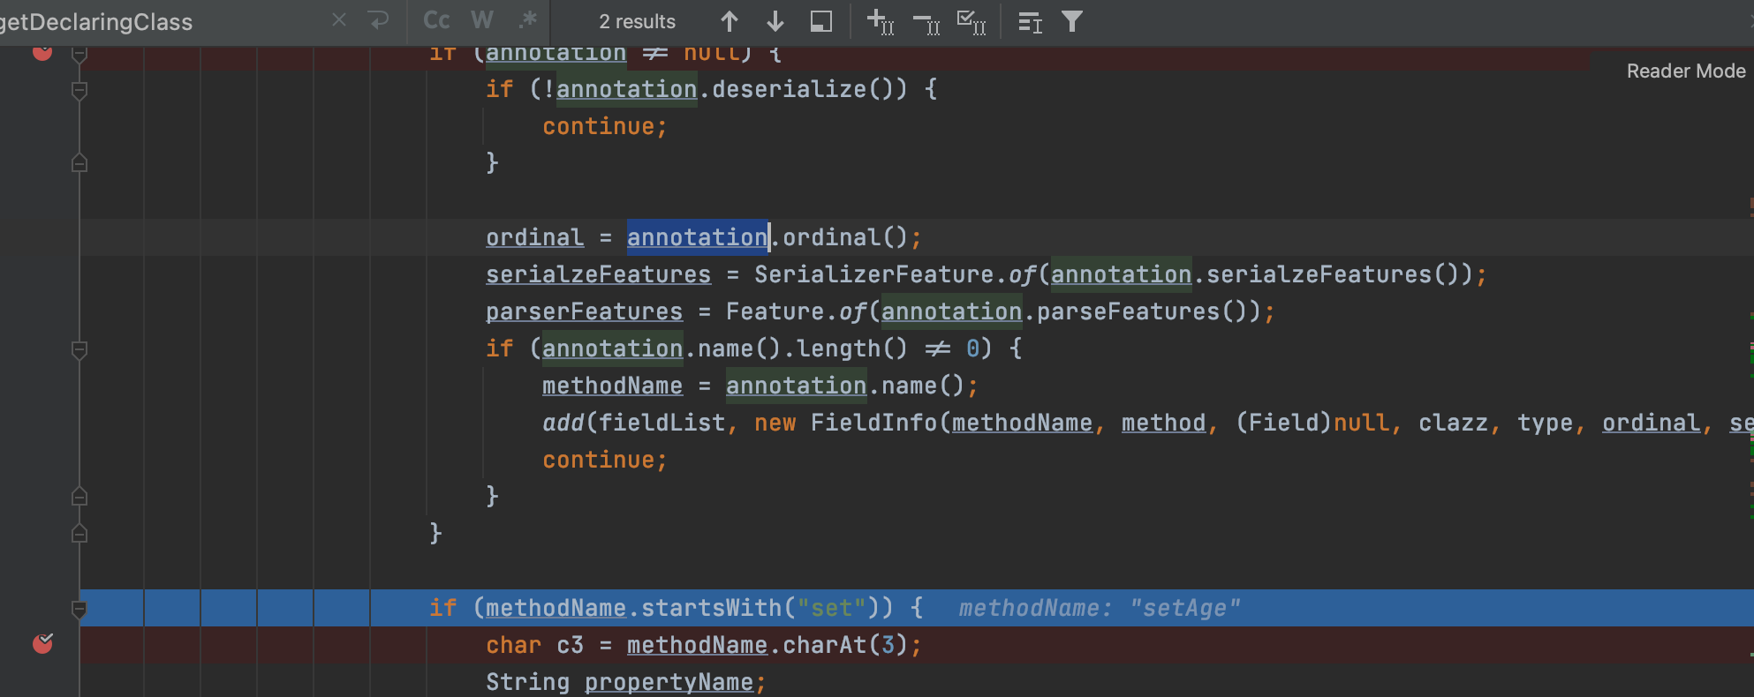This screenshot has height=697, width=1754.
Task: Click 'startsWith' on the highlighted debug line
Action: coord(711,608)
